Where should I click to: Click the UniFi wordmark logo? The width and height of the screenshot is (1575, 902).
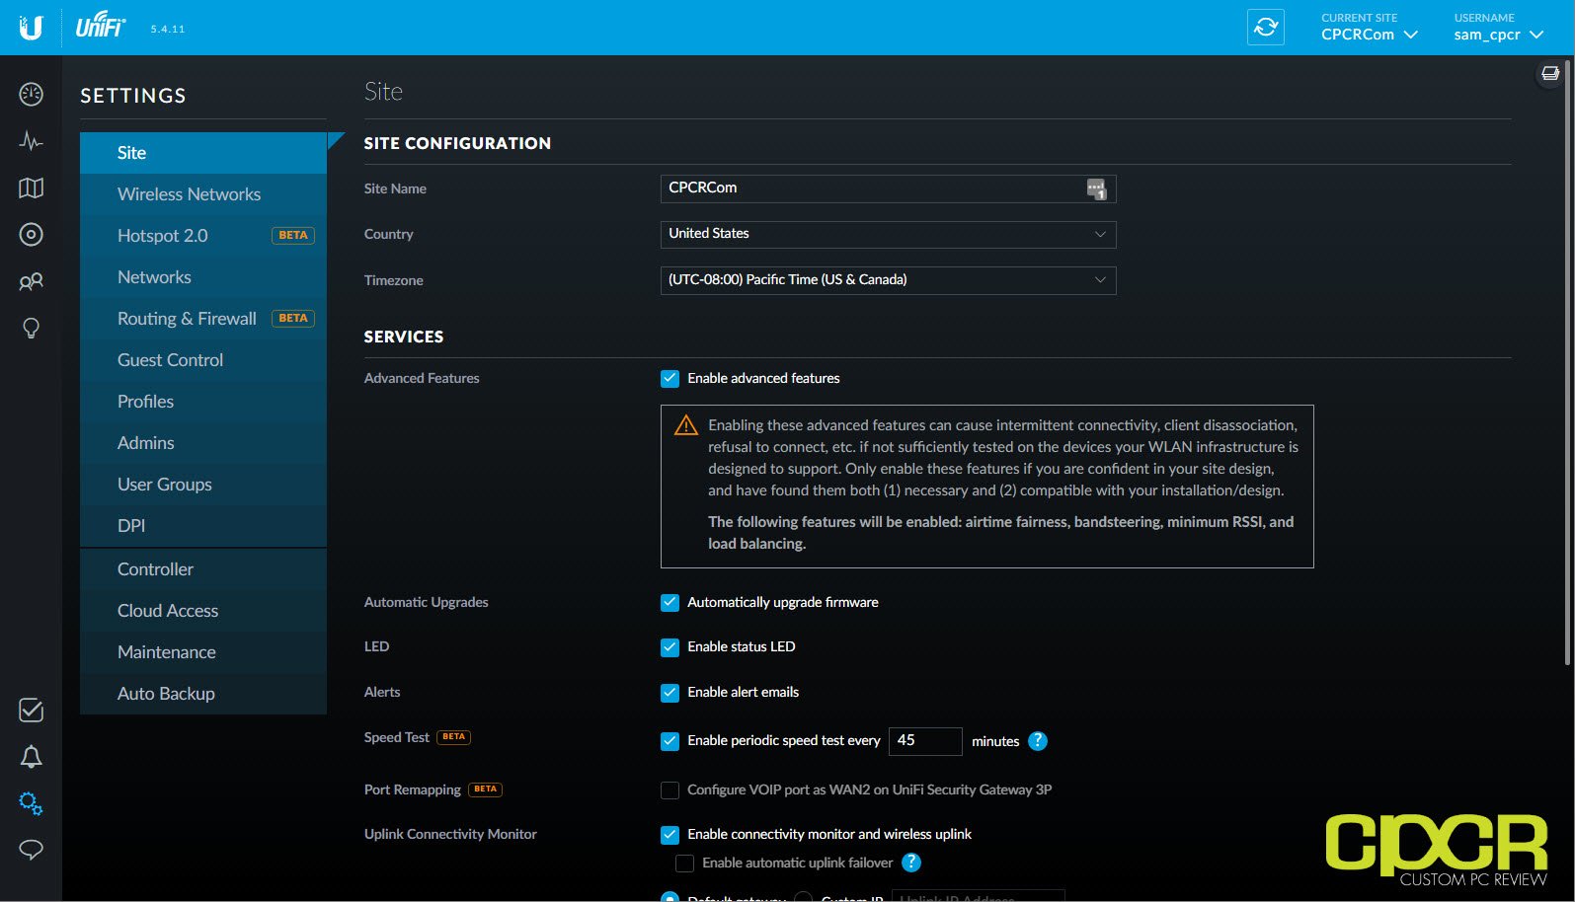point(100,27)
